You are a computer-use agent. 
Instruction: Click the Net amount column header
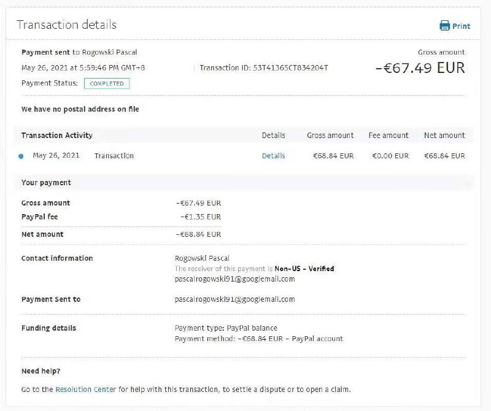click(444, 135)
